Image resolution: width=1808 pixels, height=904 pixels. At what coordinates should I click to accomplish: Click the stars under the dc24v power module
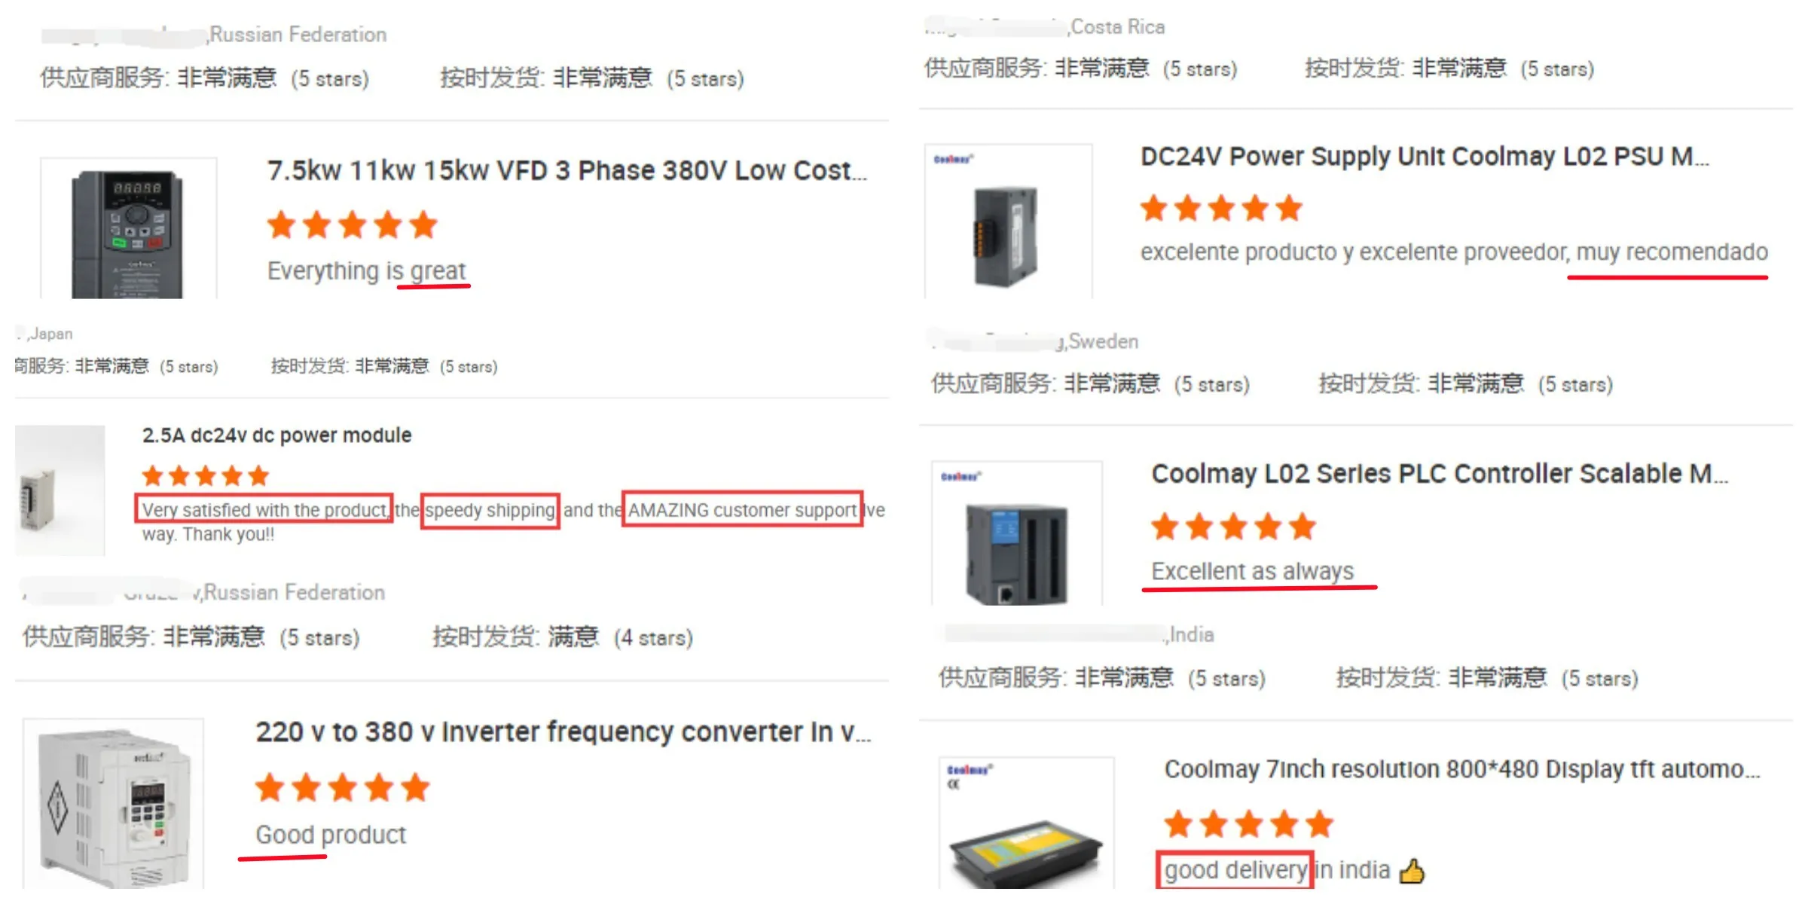pyautogui.click(x=206, y=475)
